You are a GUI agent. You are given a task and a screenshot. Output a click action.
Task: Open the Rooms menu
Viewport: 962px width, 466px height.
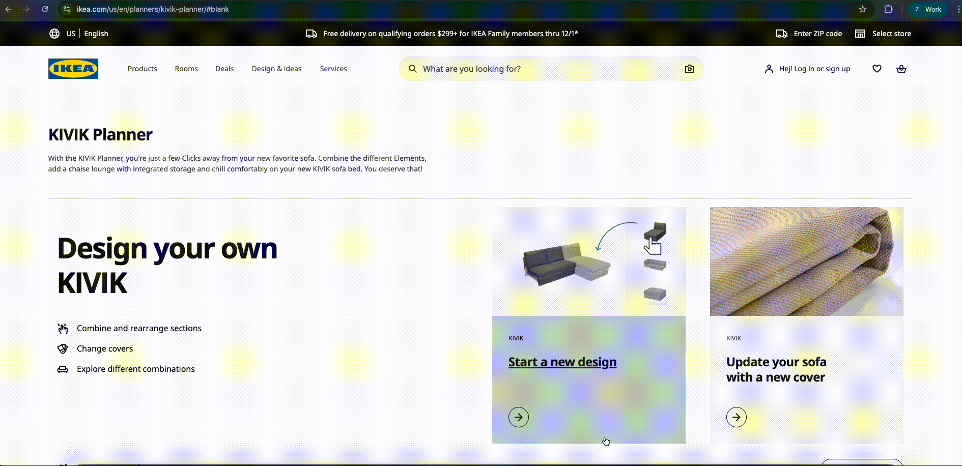coord(186,69)
